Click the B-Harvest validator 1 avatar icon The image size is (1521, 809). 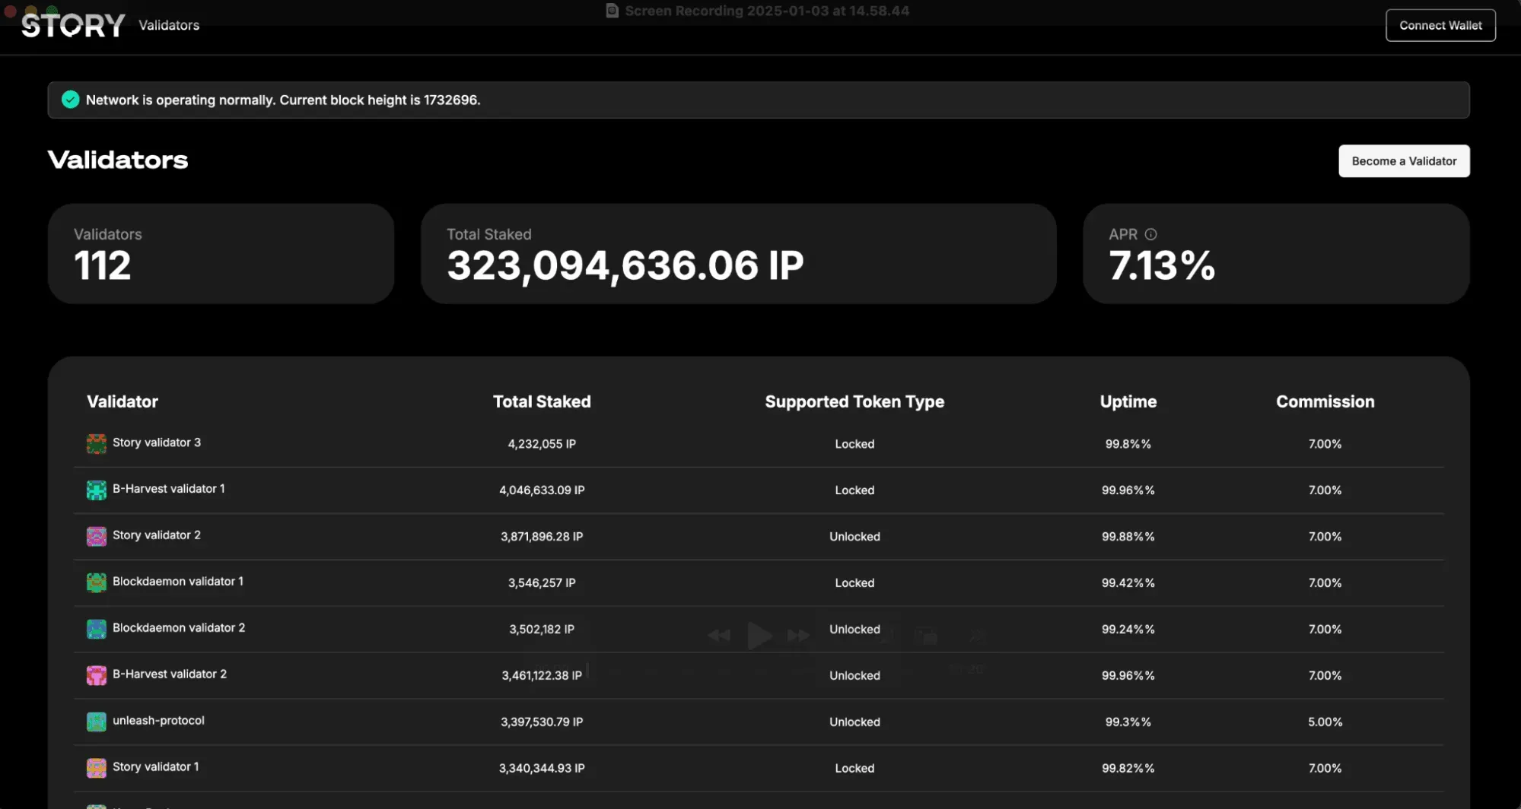pyautogui.click(x=97, y=490)
